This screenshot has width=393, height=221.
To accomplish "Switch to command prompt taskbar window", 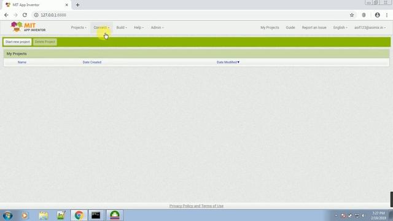I will (96, 215).
